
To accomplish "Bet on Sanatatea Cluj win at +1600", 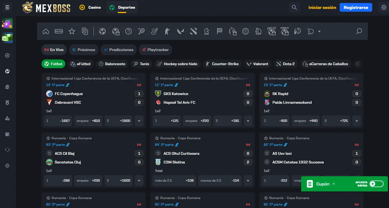I will click(x=119, y=181).
